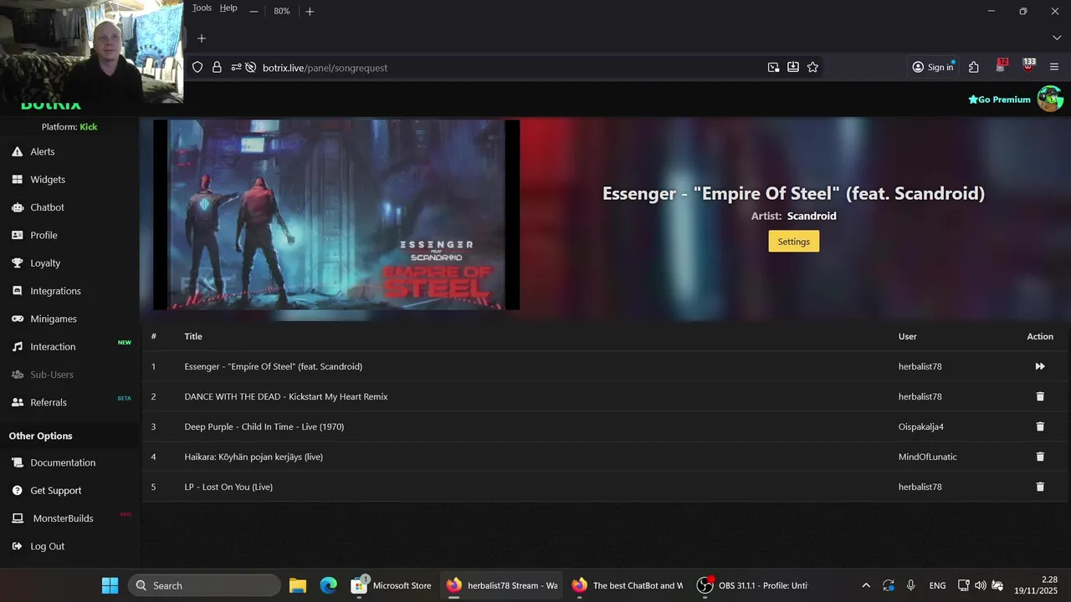This screenshot has height=602, width=1071.
Task: Delete the Deep Purple song request
Action: pos(1040,426)
